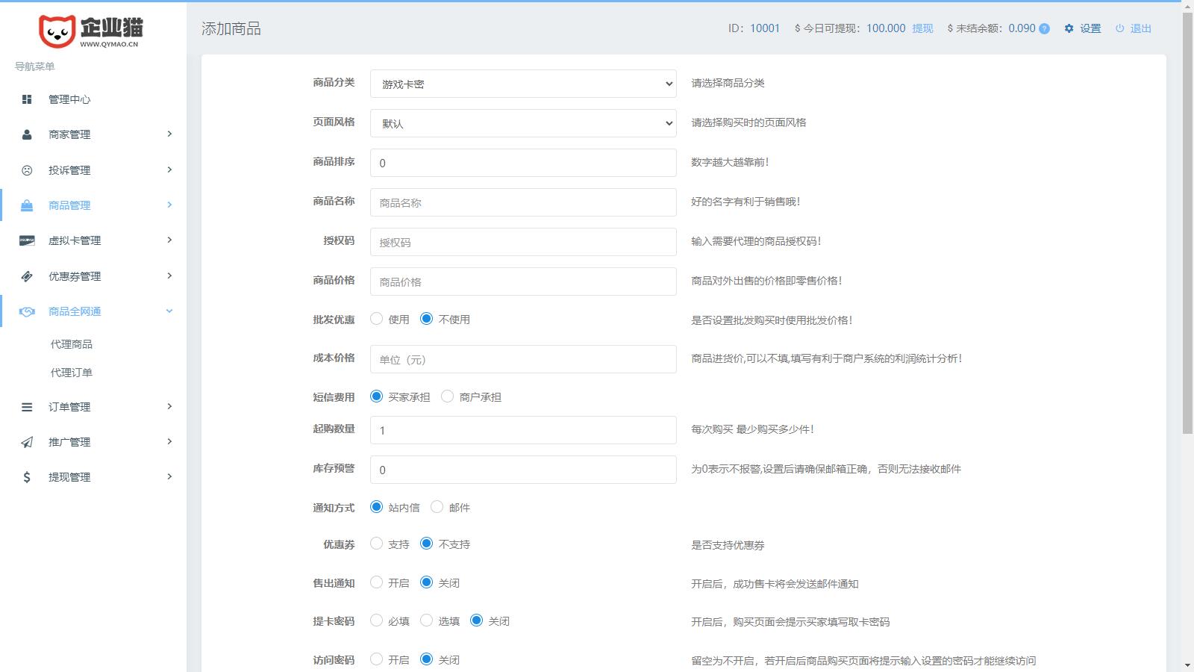Click the 优惠券管理 ticket icon
The height and width of the screenshot is (672, 1194).
27,276
